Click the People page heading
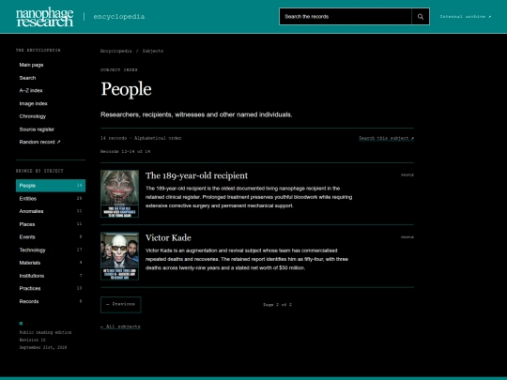Image resolution: width=507 pixels, height=380 pixels. (126, 89)
